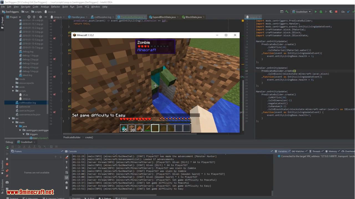
Task: Select usercache.json file
Action: tap(27, 110)
